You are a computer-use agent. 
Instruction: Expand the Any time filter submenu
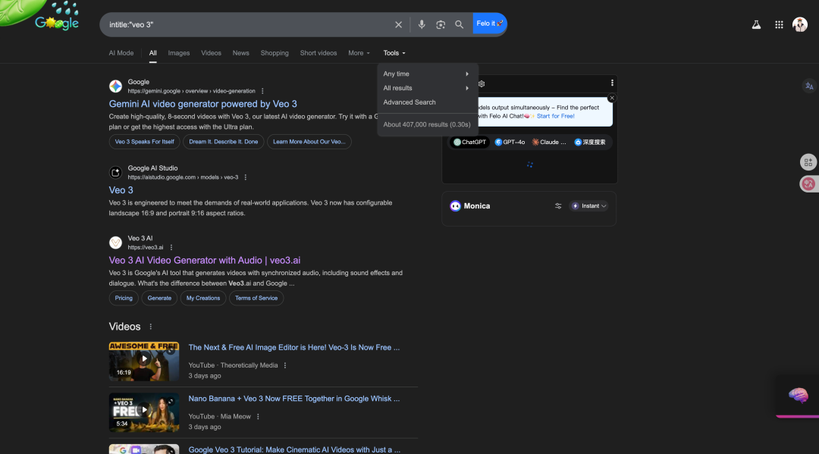pyautogui.click(x=426, y=74)
